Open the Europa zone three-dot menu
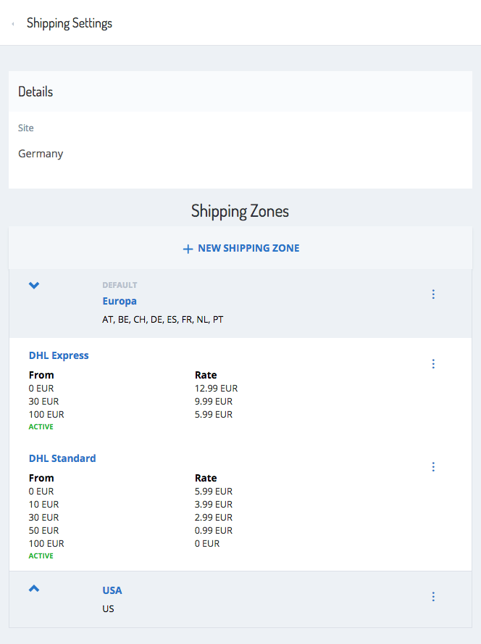 [433, 294]
